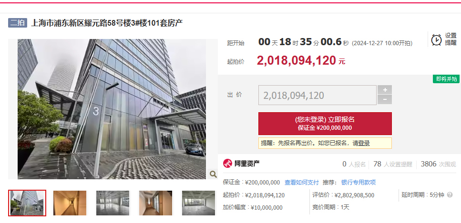461x223 pixels.
Task: Select the fifth open-space thumbnail
Action: point(198,203)
